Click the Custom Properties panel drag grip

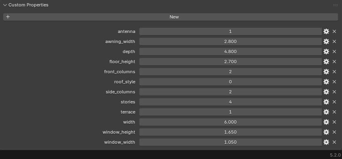click(336, 5)
